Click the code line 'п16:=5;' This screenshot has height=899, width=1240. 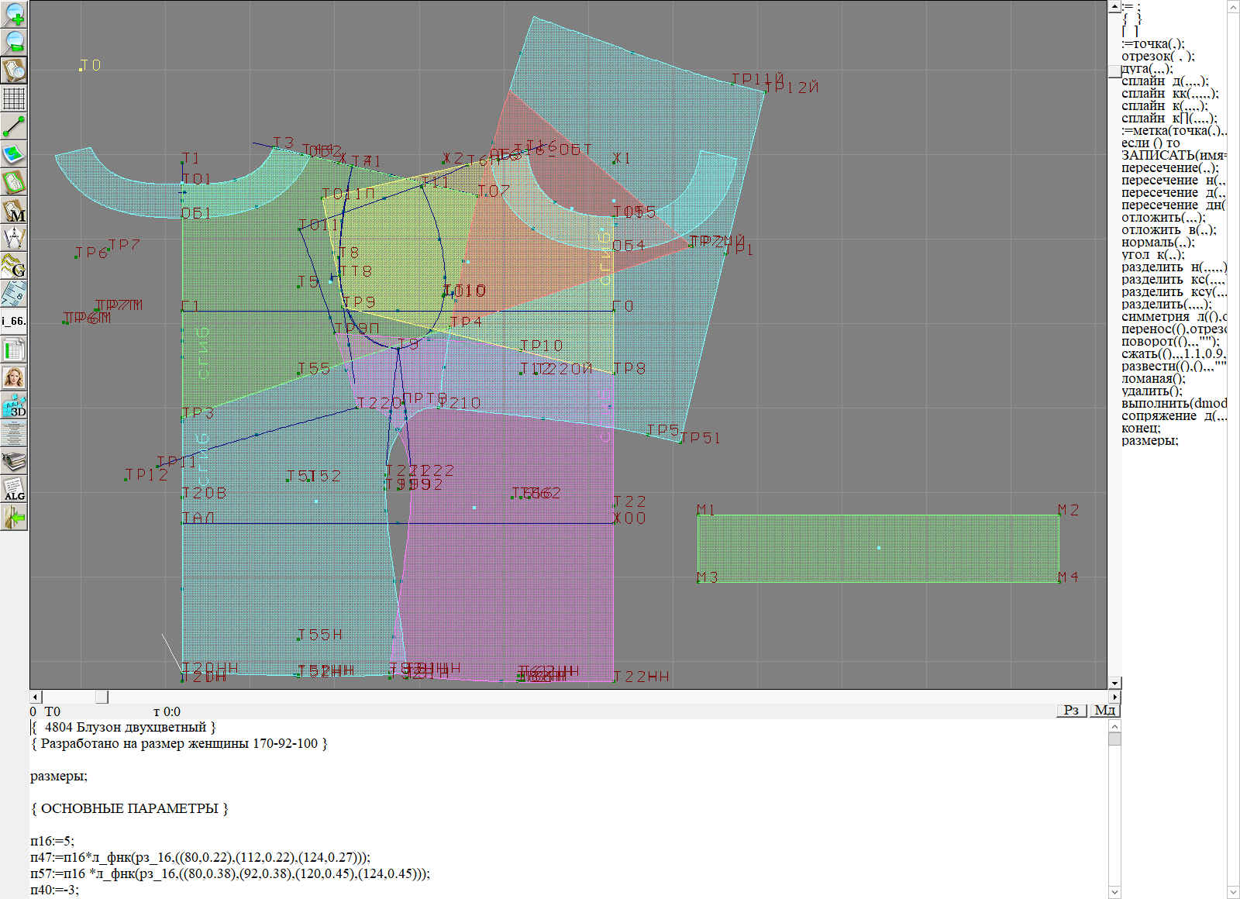point(52,841)
